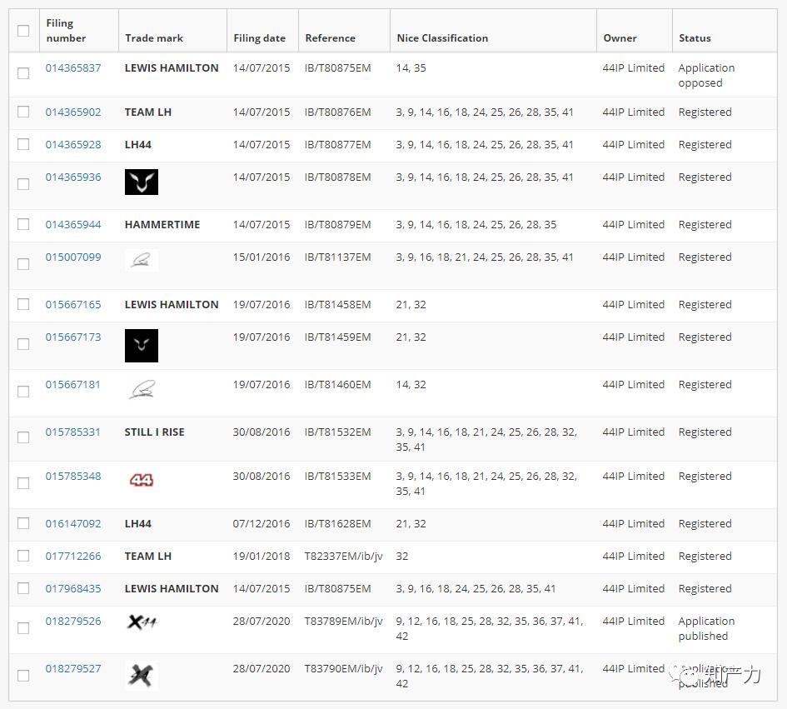Click the Application opposed status
This screenshot has height=709, width=787.
706,75
